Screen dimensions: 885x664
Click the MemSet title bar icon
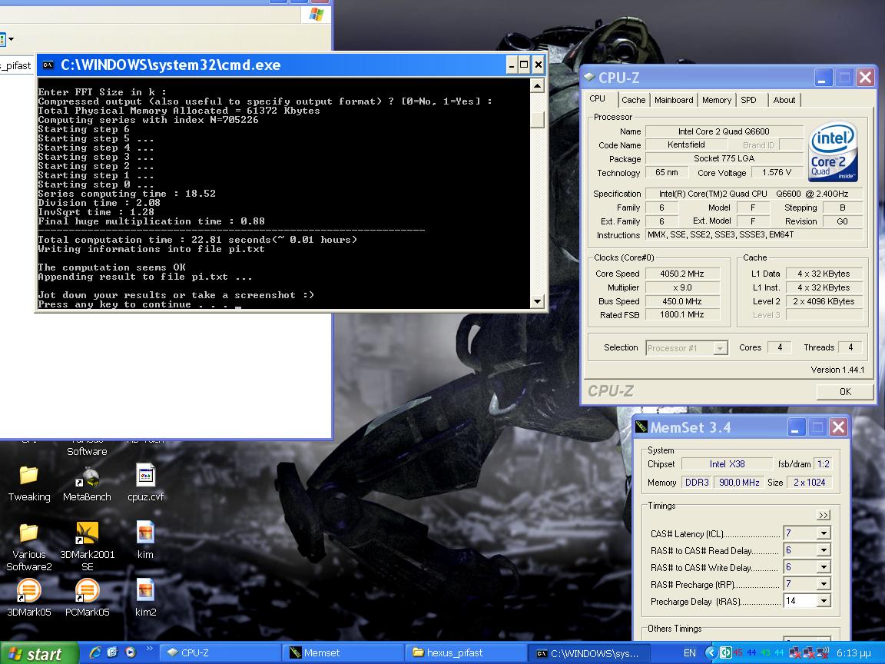[x=641, y=427]
